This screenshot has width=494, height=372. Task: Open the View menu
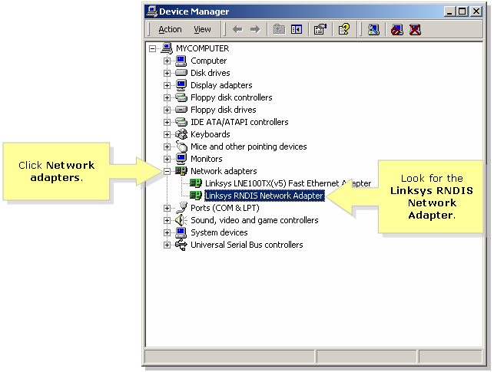(202, 30)
